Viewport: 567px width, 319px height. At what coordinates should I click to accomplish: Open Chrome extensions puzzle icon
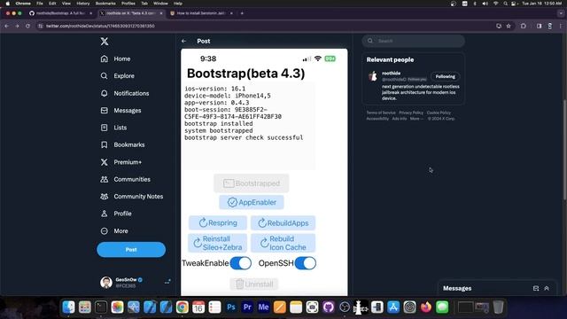pyautogui.click(x=524, y=26)
